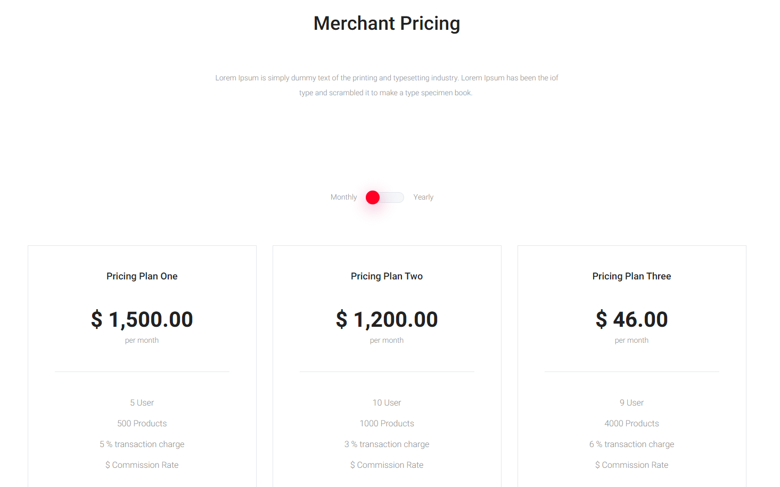Open the Pricing Plan Three title
Screen dimensions: 780x487
(x=631, y=276)
